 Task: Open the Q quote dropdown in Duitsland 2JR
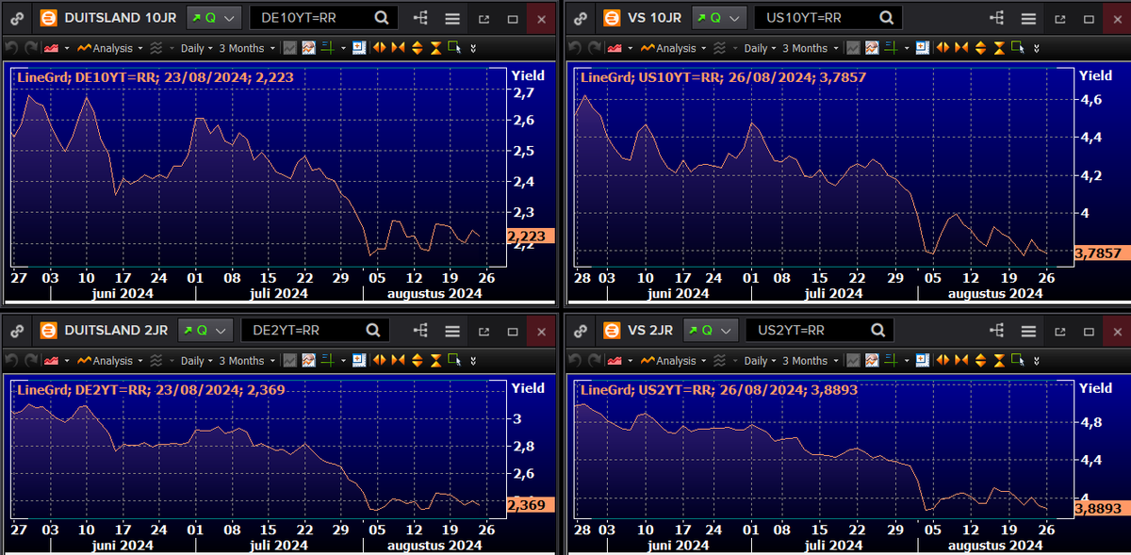coord(205,331)
